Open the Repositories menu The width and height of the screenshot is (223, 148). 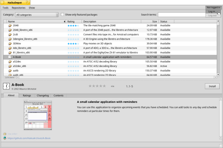18,7
